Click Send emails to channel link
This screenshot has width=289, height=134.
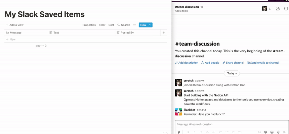click(x=263, y=63)
